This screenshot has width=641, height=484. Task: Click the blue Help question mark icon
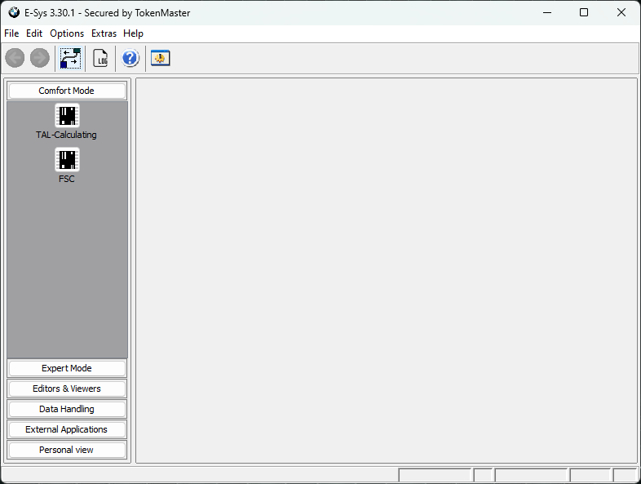[130, 58]
